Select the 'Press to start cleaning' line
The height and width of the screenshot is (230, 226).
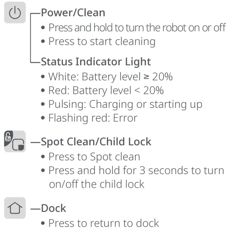coord(102,42)
